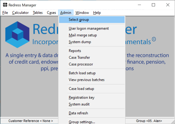This screenshot has width=175, height=124.
Task: Click the window resize grip in status bar corner
Action: tap(173, 122)
